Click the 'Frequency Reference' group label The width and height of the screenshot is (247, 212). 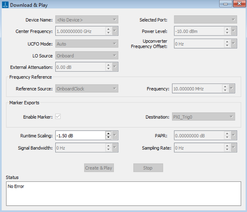(30, 77)
